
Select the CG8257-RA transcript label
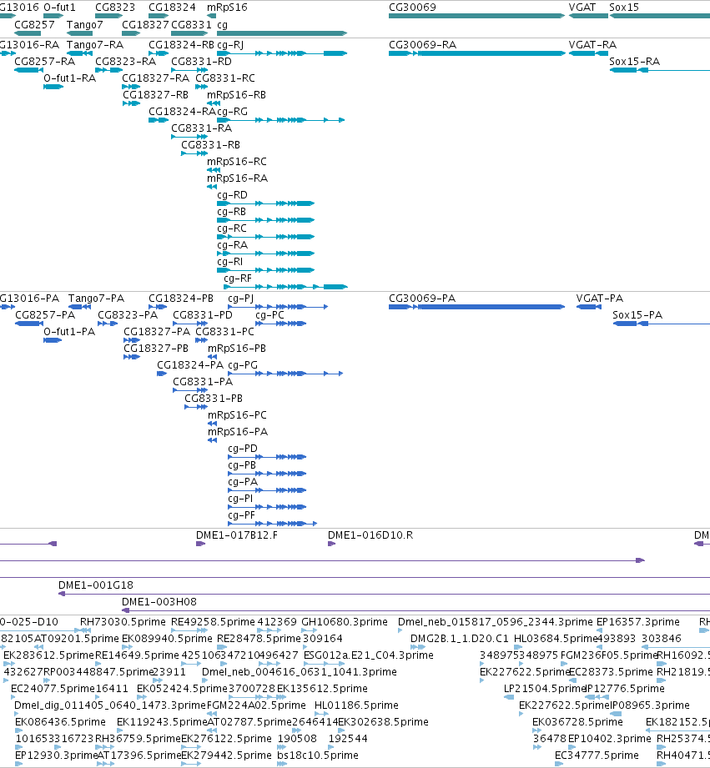pyautogui.click(x=44, y=62)
